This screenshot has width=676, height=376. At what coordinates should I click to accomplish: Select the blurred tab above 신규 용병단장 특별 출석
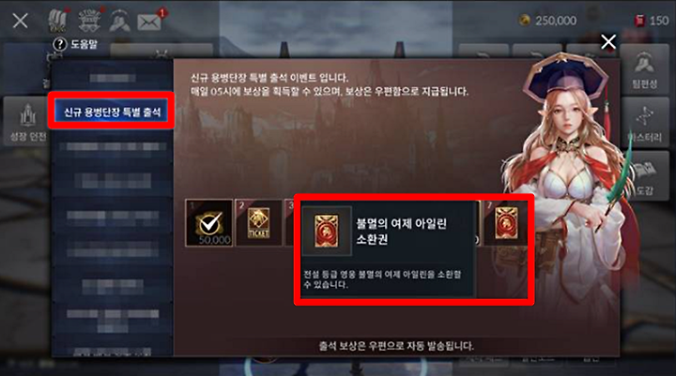pyautogui.click(x=112, y=78)
